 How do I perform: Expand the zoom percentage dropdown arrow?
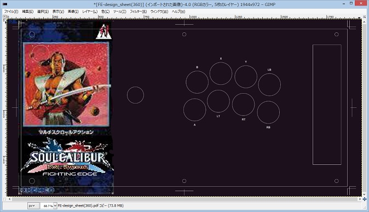click(x=55, y=205)
